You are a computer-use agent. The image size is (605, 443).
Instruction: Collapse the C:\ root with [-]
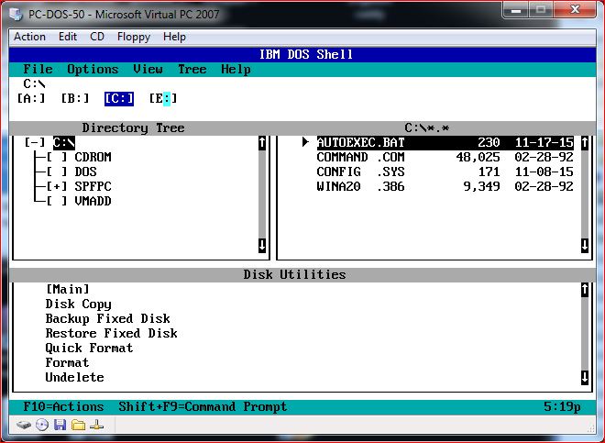click(35, 142)
